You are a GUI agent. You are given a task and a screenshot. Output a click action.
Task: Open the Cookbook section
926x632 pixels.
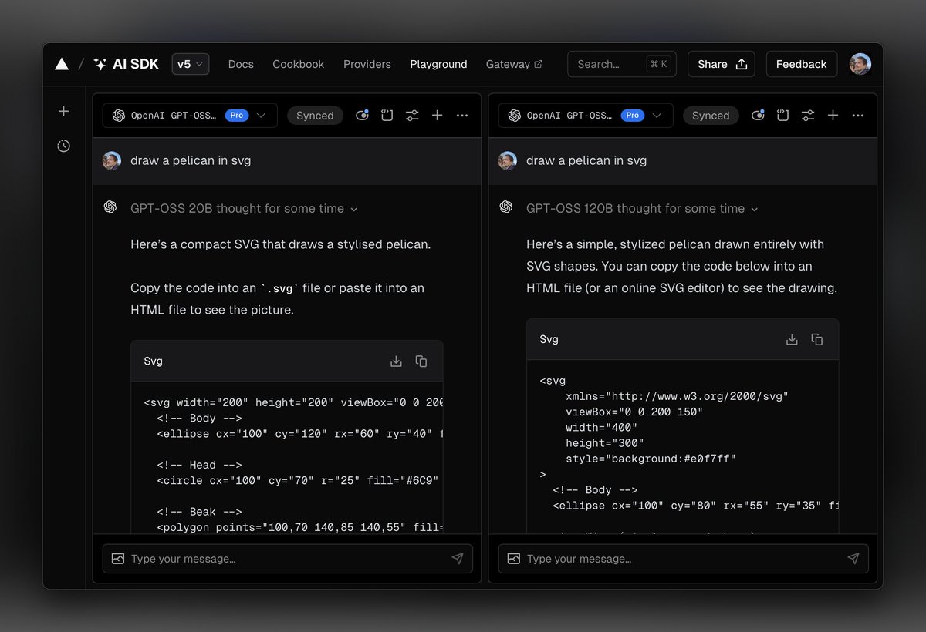(299, 64)
